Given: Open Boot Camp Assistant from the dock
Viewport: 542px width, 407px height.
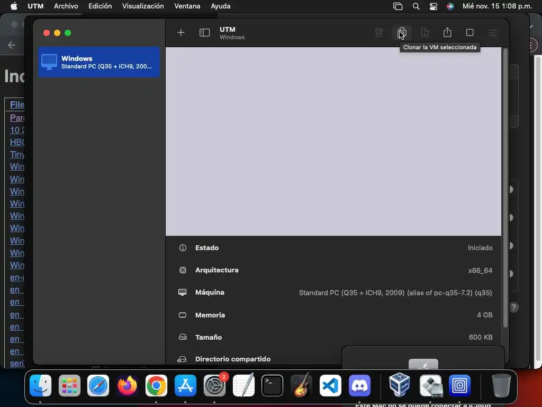Looking at the screenshot, I should tap(431, 386).
